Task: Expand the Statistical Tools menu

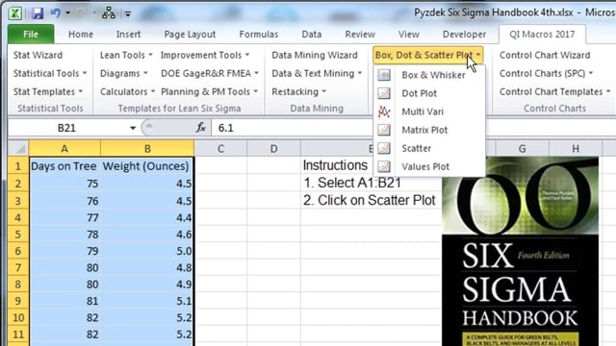Action: [50, 73]
